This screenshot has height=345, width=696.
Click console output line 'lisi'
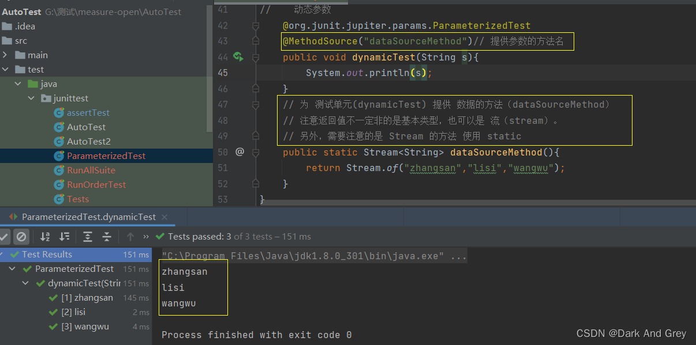point(173,287)
